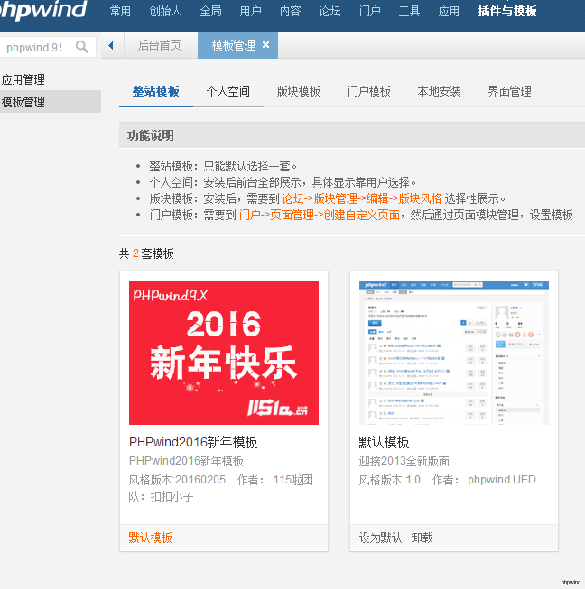Switch to the 本地安装 tab

439,91
